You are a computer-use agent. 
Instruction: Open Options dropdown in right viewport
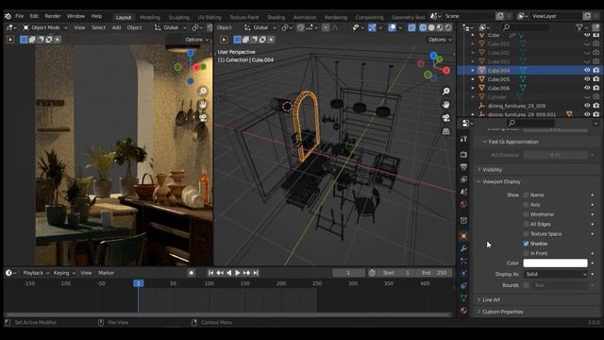click(x=440, y=40)
